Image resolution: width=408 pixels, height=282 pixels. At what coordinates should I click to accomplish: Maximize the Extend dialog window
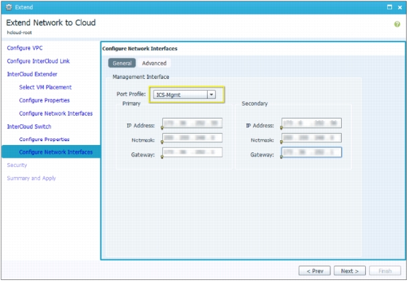389,7
